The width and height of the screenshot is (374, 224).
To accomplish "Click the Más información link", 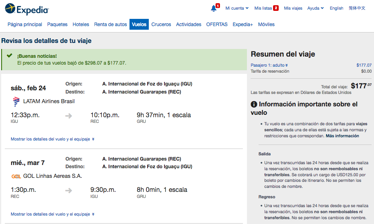I will 342,136.
